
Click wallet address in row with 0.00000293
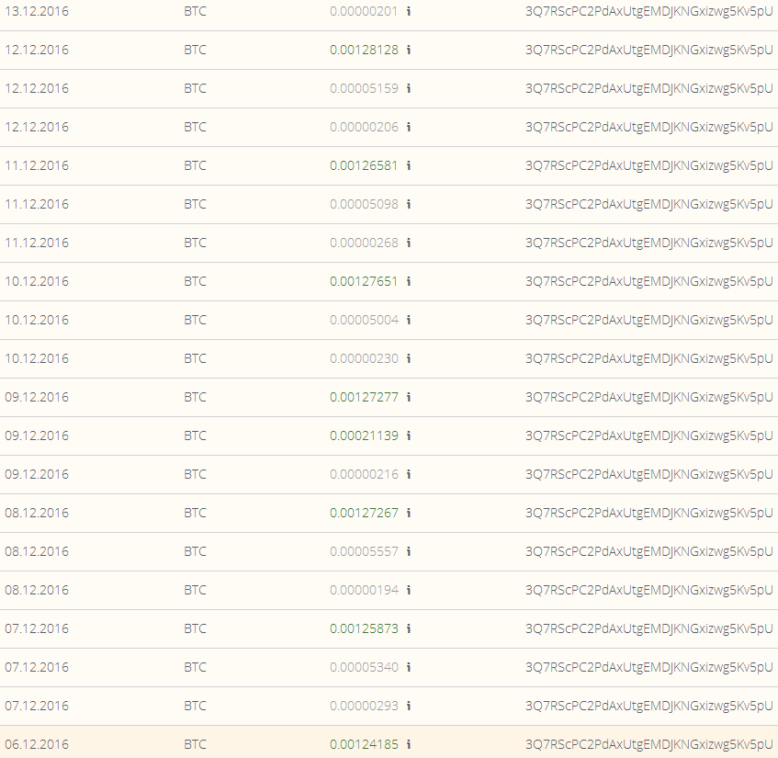pyautogui.click(x=649, y=706)
